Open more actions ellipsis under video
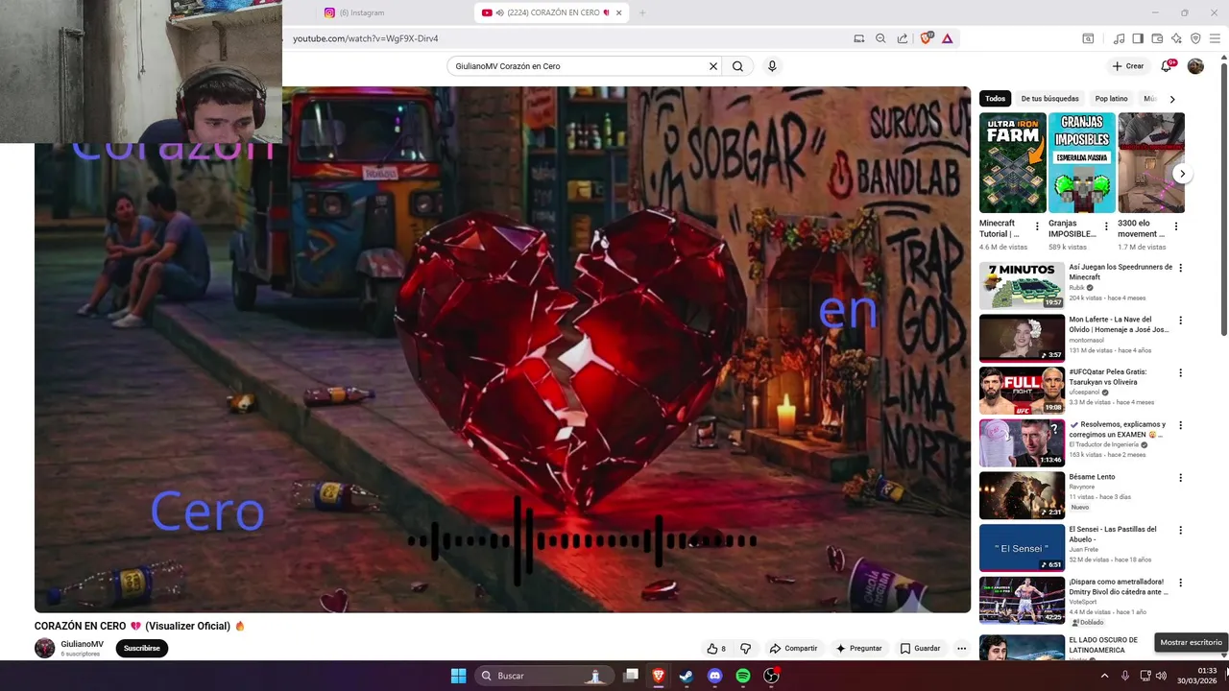The height and width of the screenshot is (691, 1229). (x=961, y=649)
